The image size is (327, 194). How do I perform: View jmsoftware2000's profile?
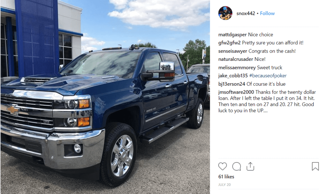pos(236,92)
